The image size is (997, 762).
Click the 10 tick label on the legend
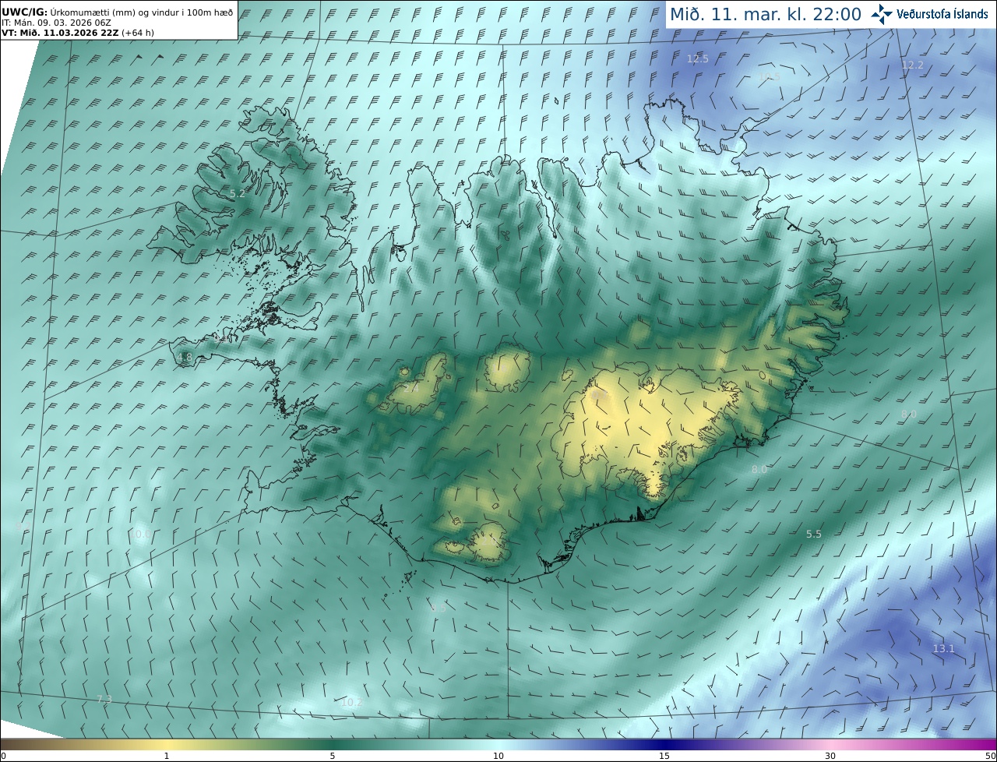click(498, 756)
